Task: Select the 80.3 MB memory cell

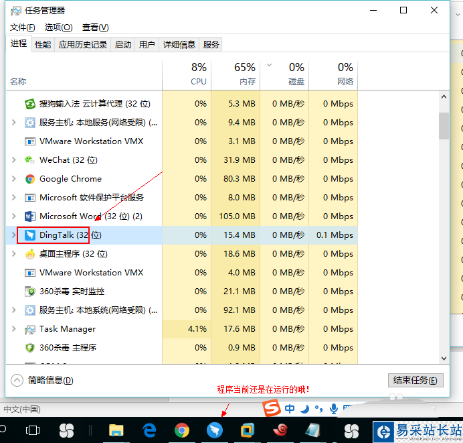Action: pos(236,179)
